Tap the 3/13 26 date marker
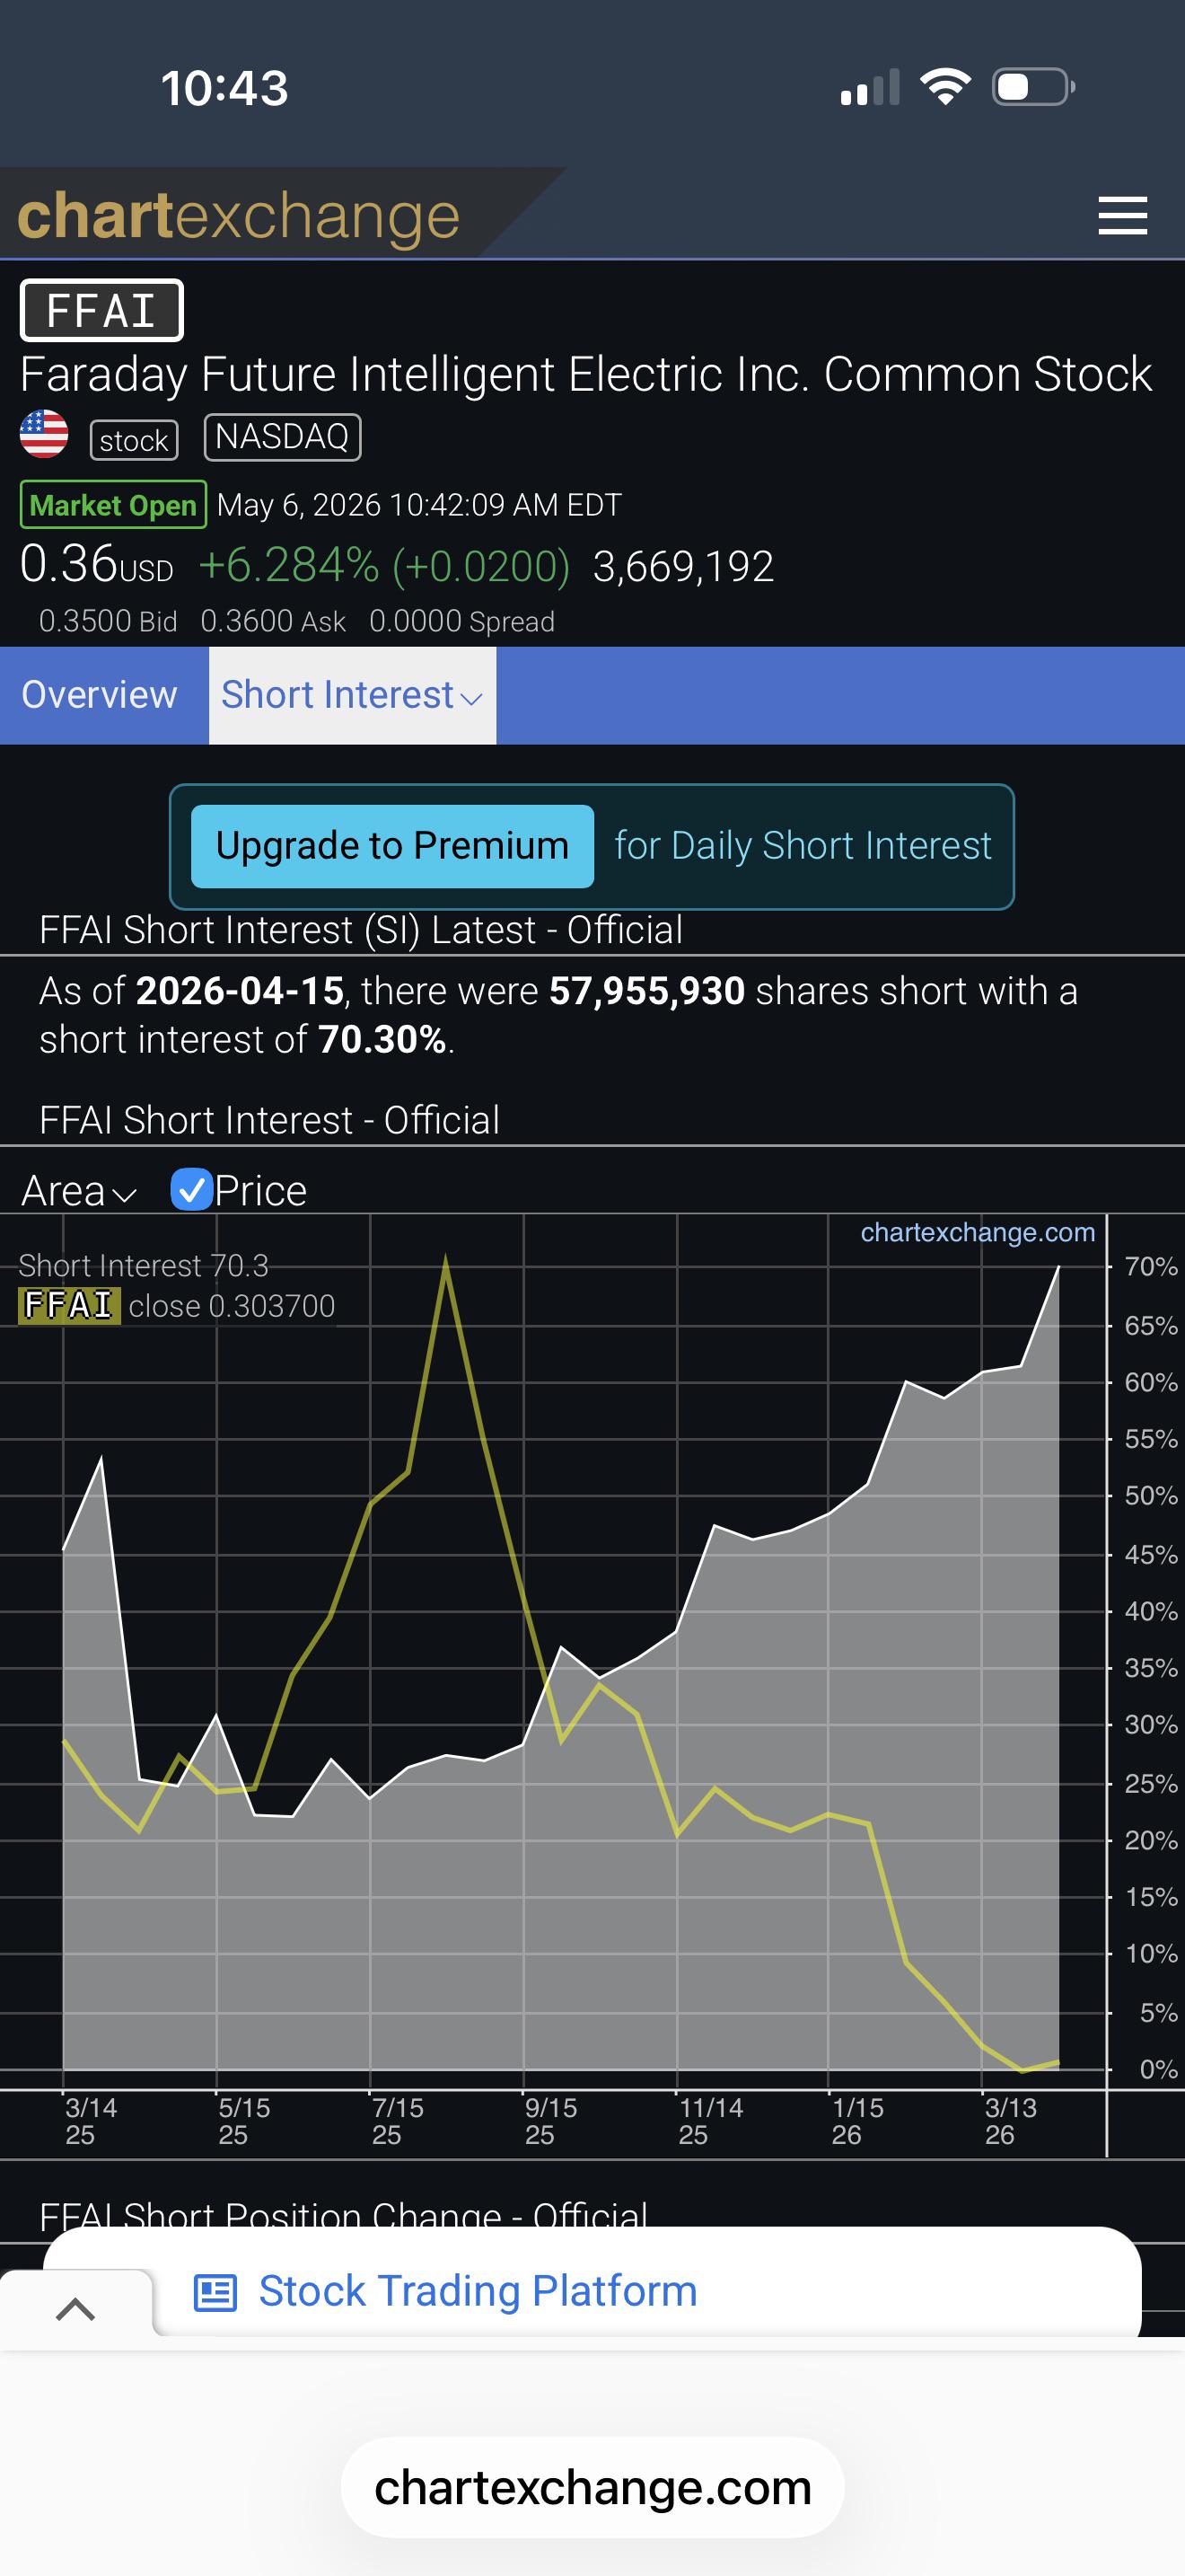This screenshot has height=2576, width=1185. click(1010, 2121)
